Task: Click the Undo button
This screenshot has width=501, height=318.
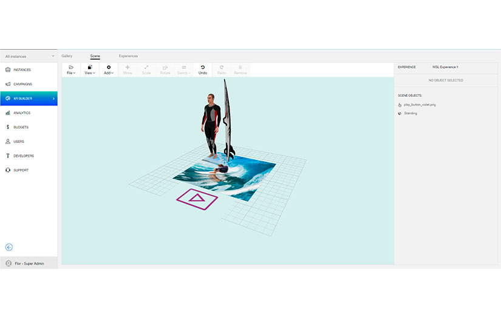Action: (203, 70)
